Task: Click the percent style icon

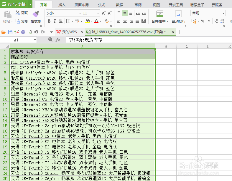Action: click(x=203, y=21)
